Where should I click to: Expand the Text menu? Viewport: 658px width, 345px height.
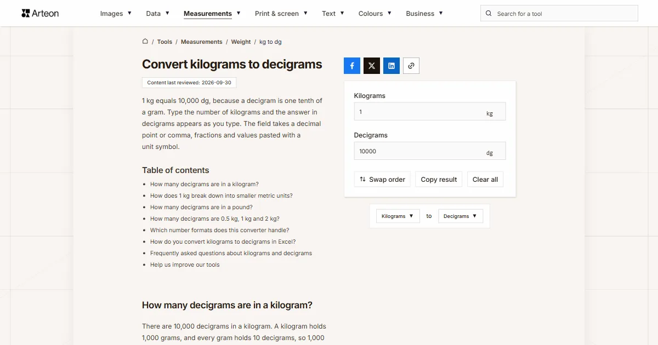click(x=333, y=14)
